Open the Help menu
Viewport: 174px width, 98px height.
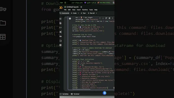[96, 10]
